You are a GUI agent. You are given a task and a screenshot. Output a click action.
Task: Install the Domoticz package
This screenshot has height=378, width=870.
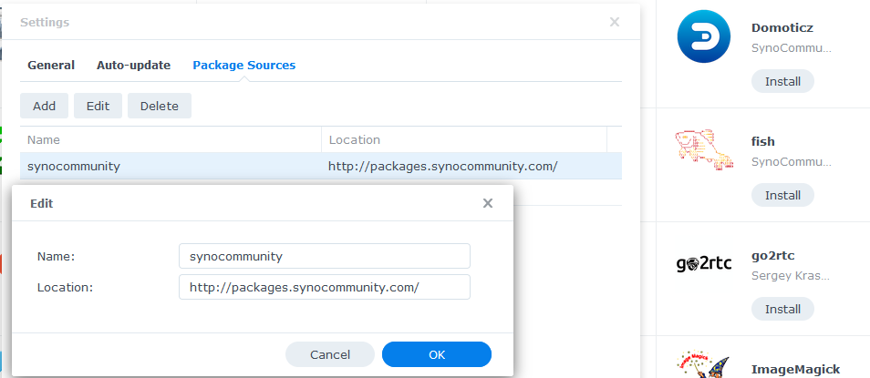pos(782,82)
